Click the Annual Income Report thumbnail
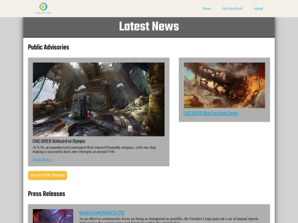The width and height of the screenshot is (298, 223). (53, 216)
